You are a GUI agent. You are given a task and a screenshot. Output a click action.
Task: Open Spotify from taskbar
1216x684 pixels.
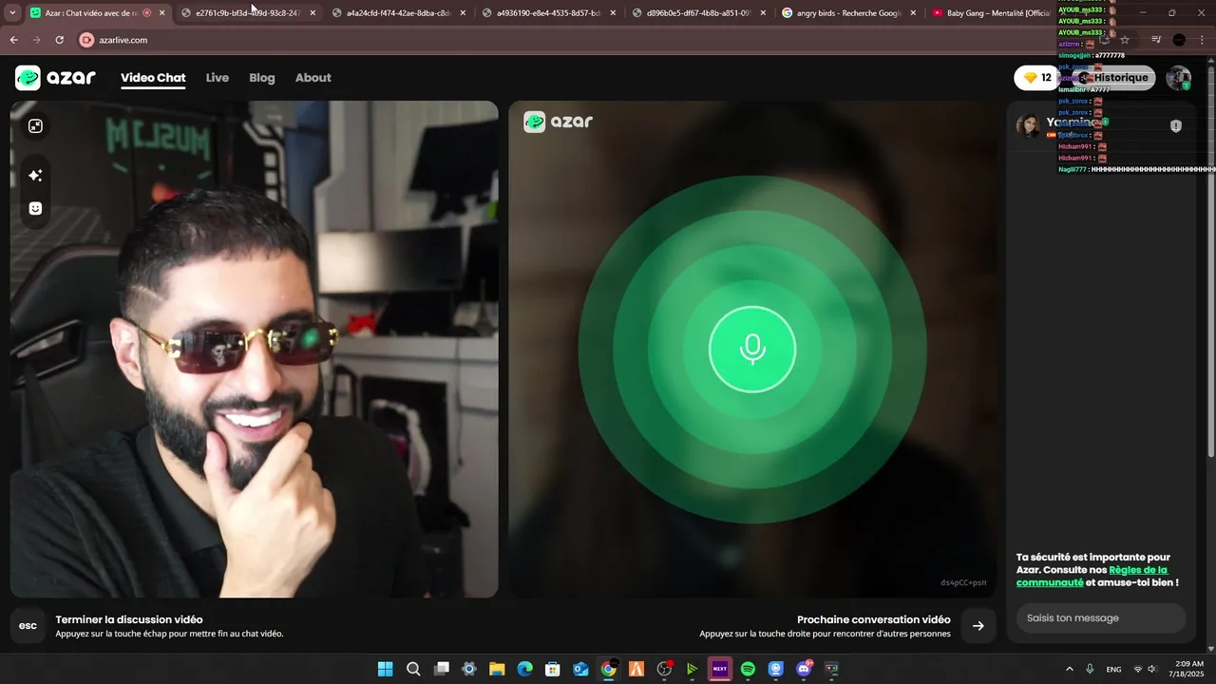(x=748, y=669)
